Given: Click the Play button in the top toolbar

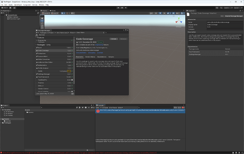Looking at the screenshot, I should point(118,8).
